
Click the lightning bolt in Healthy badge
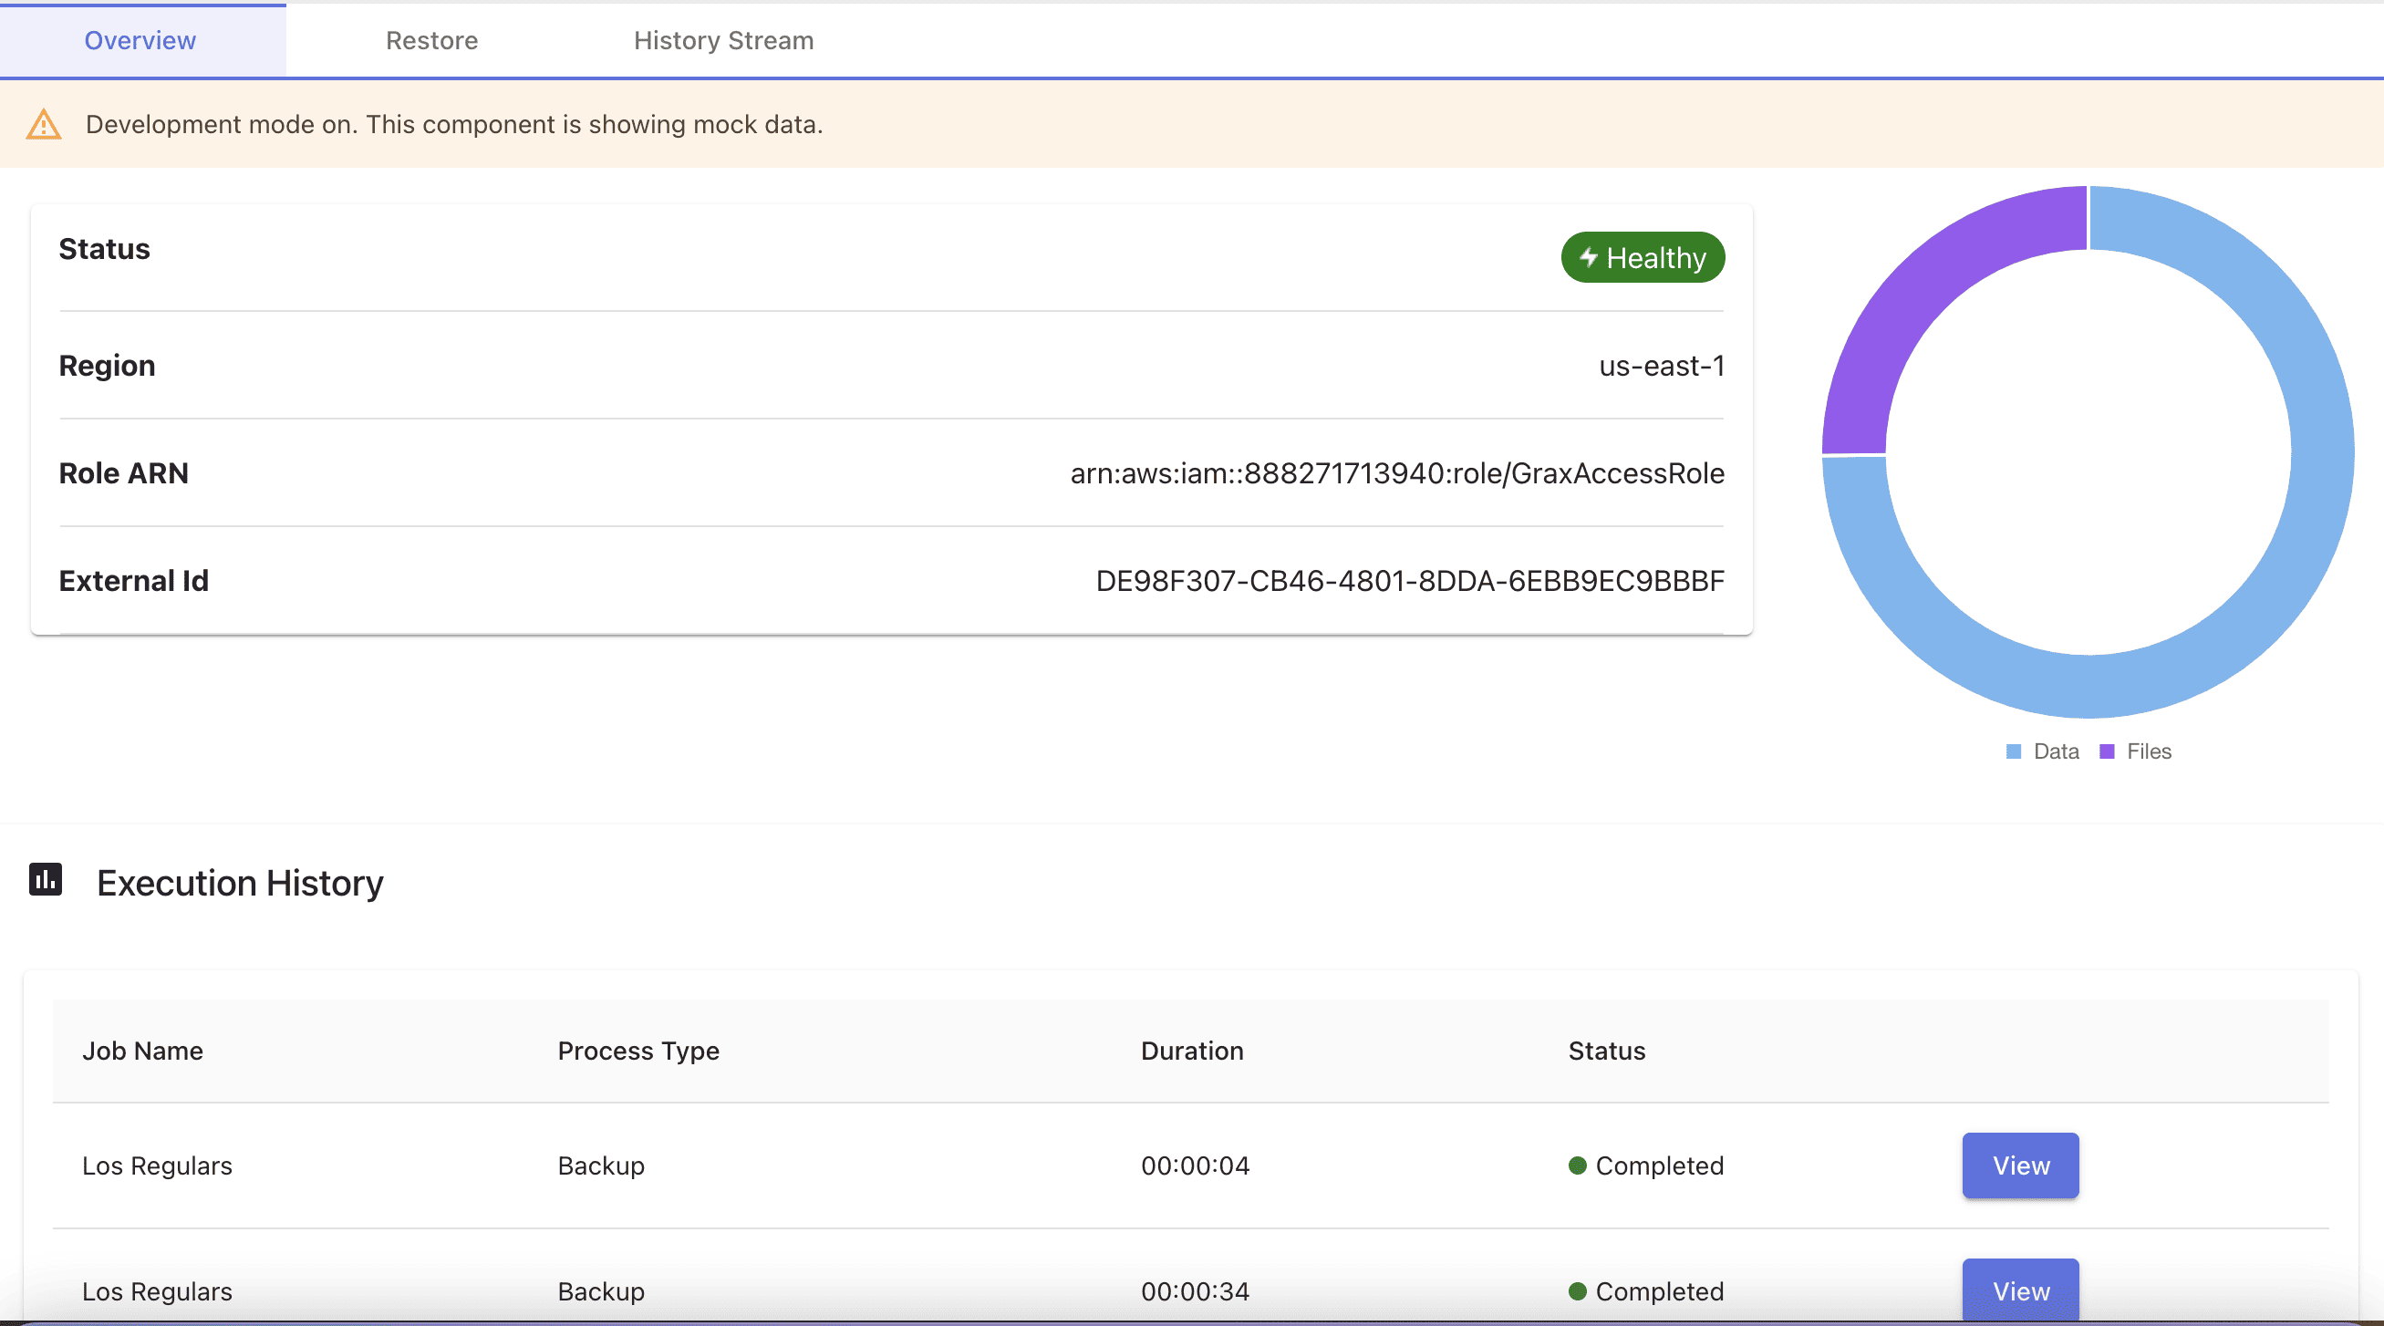(x=1588, y=257)
